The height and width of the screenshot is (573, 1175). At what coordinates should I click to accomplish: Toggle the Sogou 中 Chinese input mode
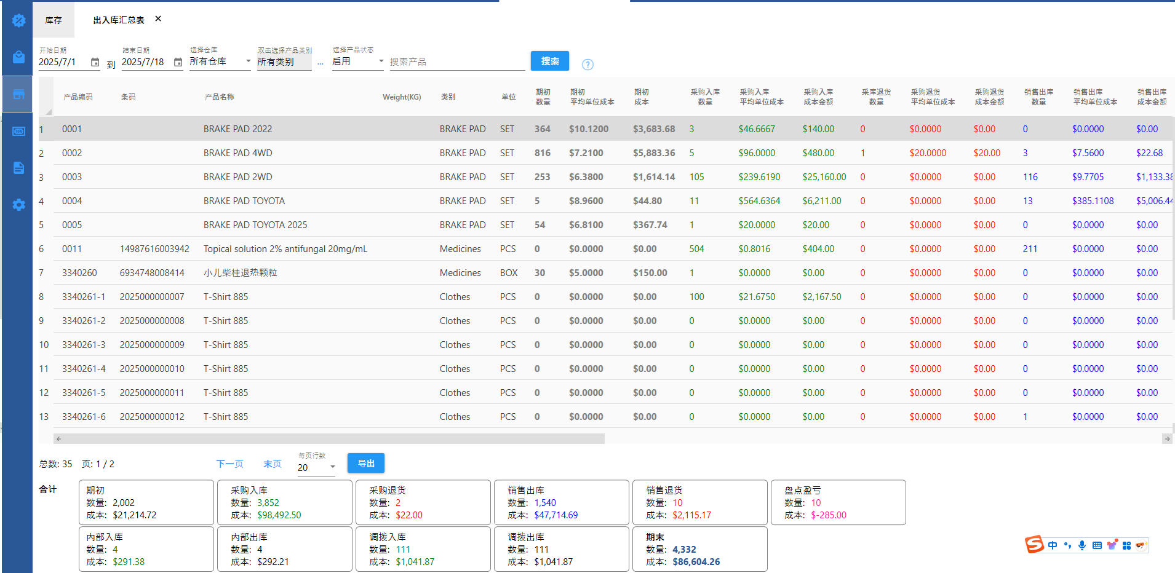pyautogui.click(x=1053, y=545)
